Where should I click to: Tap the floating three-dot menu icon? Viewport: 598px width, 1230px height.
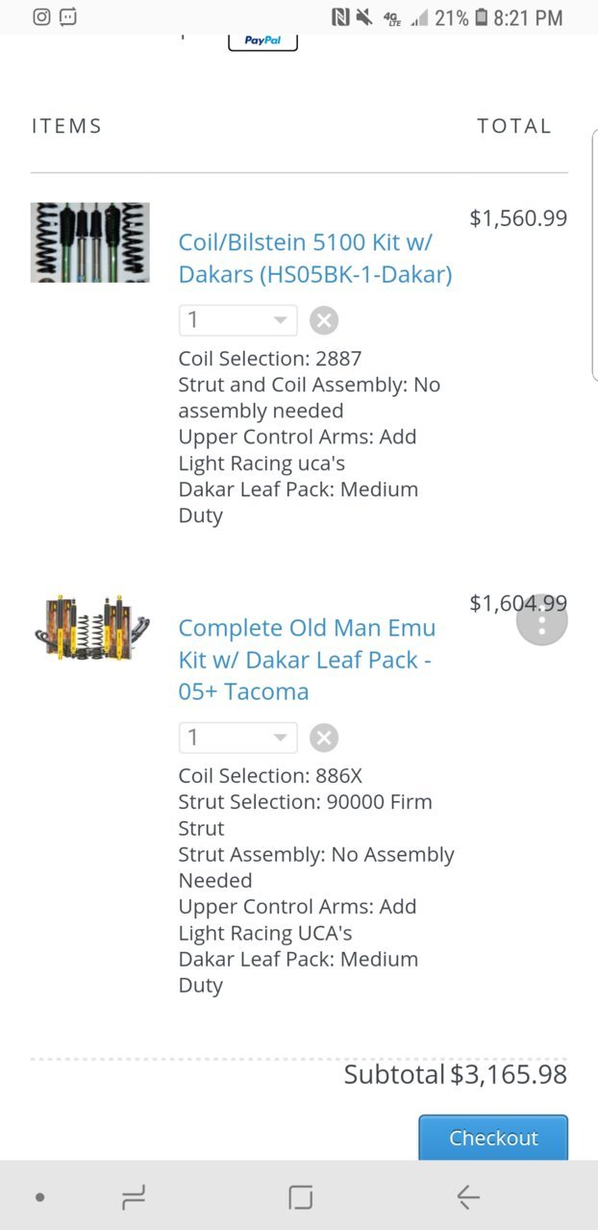(x=542, y=620)
